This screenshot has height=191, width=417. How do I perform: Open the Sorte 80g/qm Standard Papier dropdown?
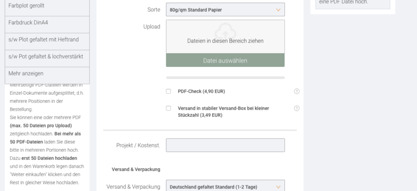pyautogui.click(x=225, y=9)
